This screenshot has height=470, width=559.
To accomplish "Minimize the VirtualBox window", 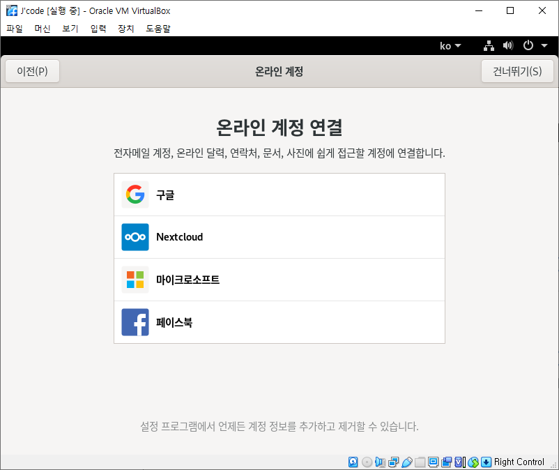I will click(479, 10).
